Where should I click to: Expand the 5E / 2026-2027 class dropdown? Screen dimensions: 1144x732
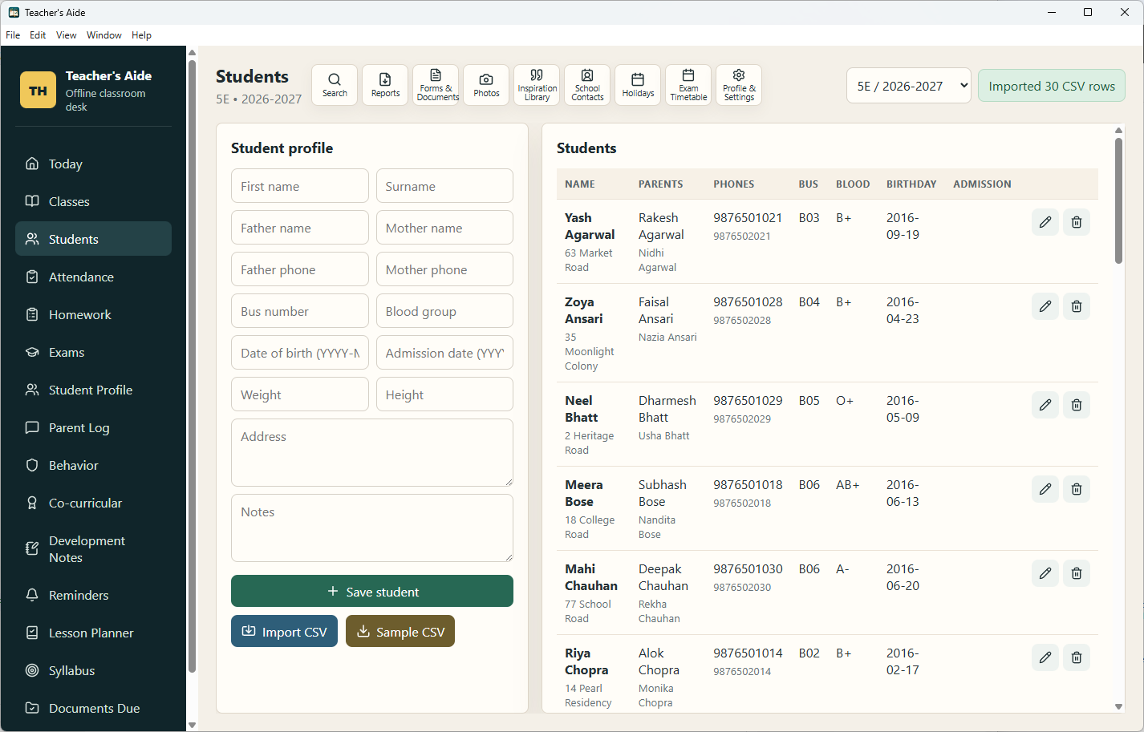pyautogui.click(x=909, y=86)
